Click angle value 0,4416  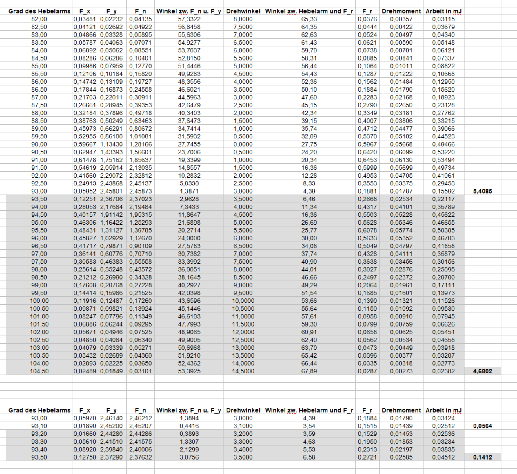pos(189,426)
